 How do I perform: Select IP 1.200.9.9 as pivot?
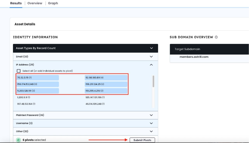[24, 97]
